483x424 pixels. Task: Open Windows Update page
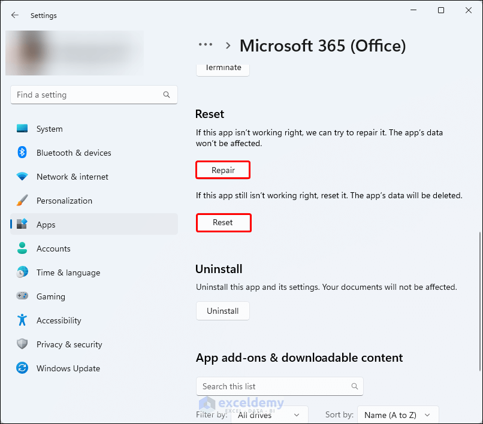click(x=94, y=368)
